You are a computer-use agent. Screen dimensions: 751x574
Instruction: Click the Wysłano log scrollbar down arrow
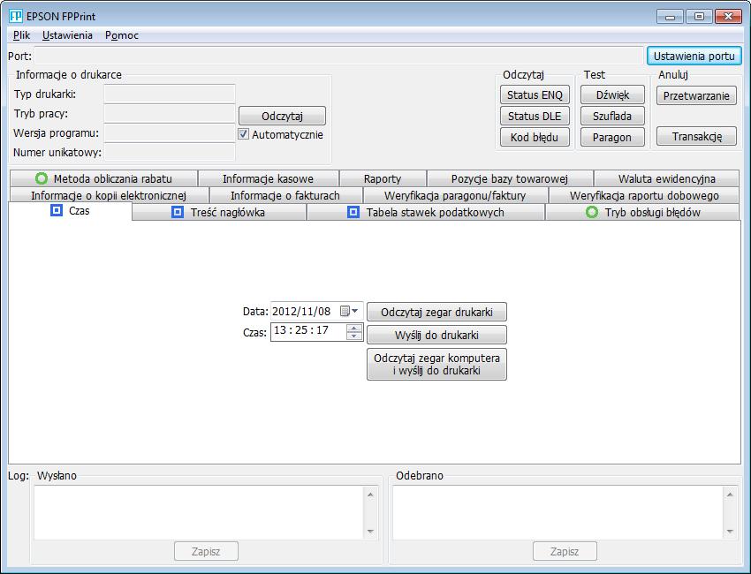(370, 531)
